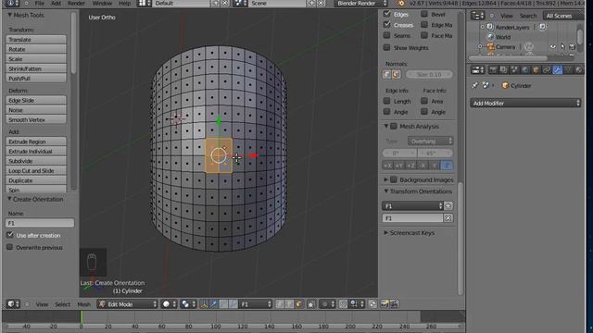
Task: Toggle the 3D manipulator widget button
Action: (x=204, y=304)
